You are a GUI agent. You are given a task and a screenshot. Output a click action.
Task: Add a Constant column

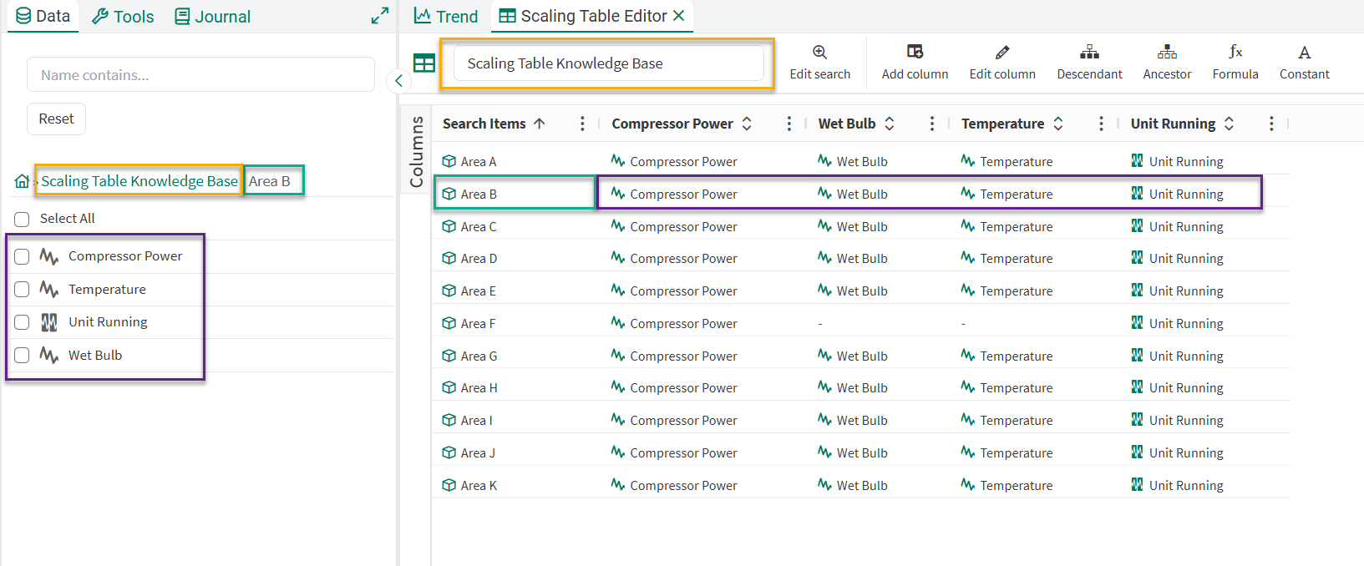click(x=1304, y=53)
